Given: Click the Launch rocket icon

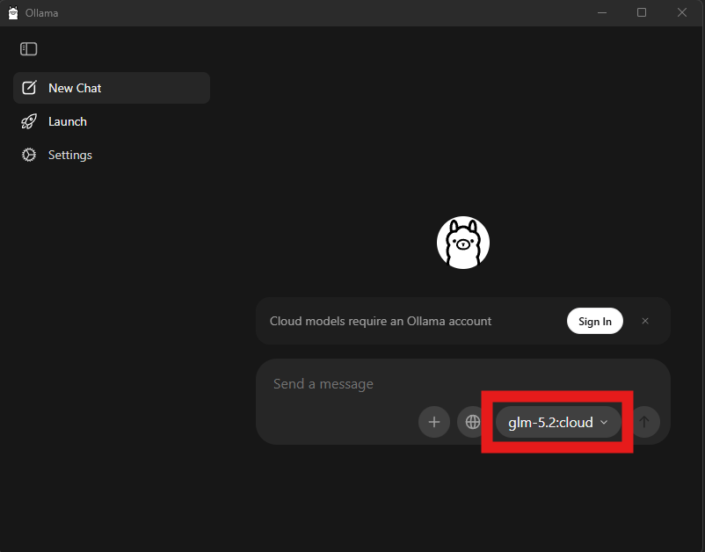Looking at the screenshot, I should pos(29,121).
